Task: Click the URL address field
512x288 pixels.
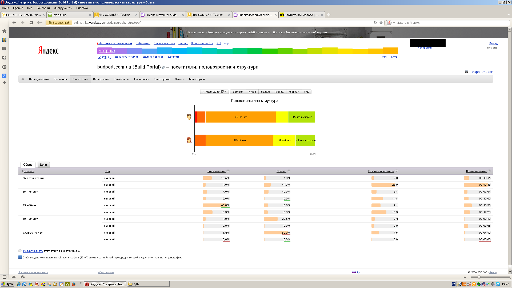Action: point(223,23)
